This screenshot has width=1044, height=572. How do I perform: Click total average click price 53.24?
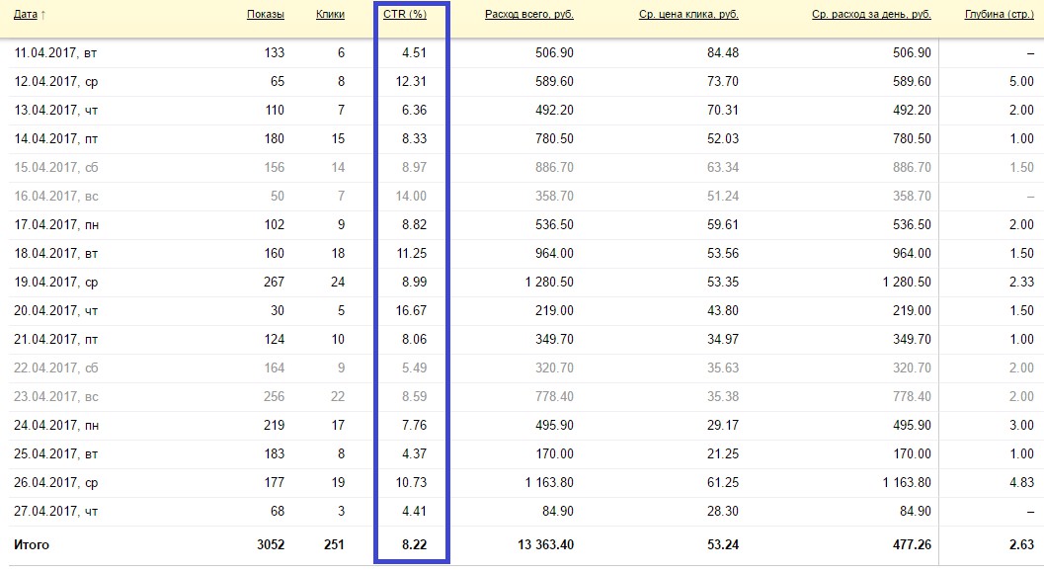(x=723, y=544)
